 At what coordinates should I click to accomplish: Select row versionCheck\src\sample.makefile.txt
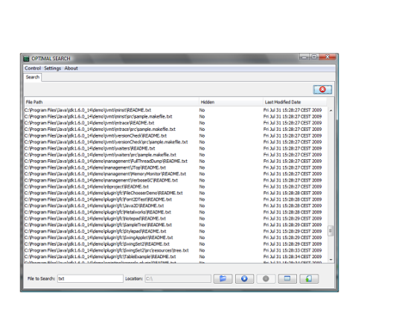coord(176,142)
